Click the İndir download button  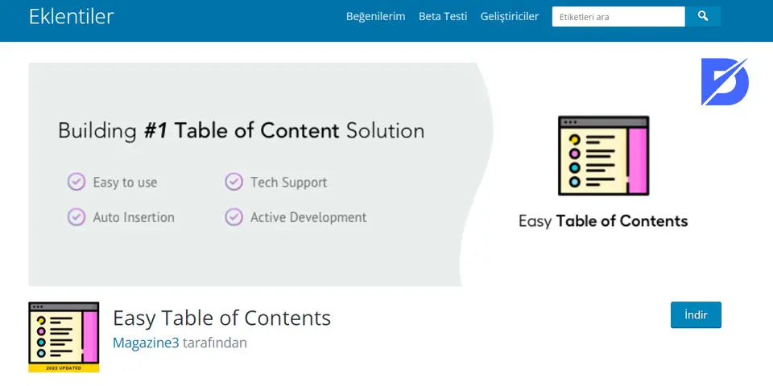pos(696,315)
